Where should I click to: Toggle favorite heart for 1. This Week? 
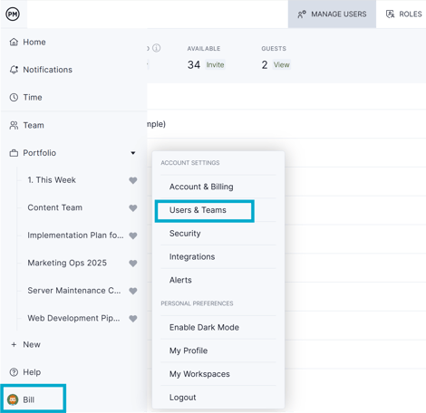(133, 180)
